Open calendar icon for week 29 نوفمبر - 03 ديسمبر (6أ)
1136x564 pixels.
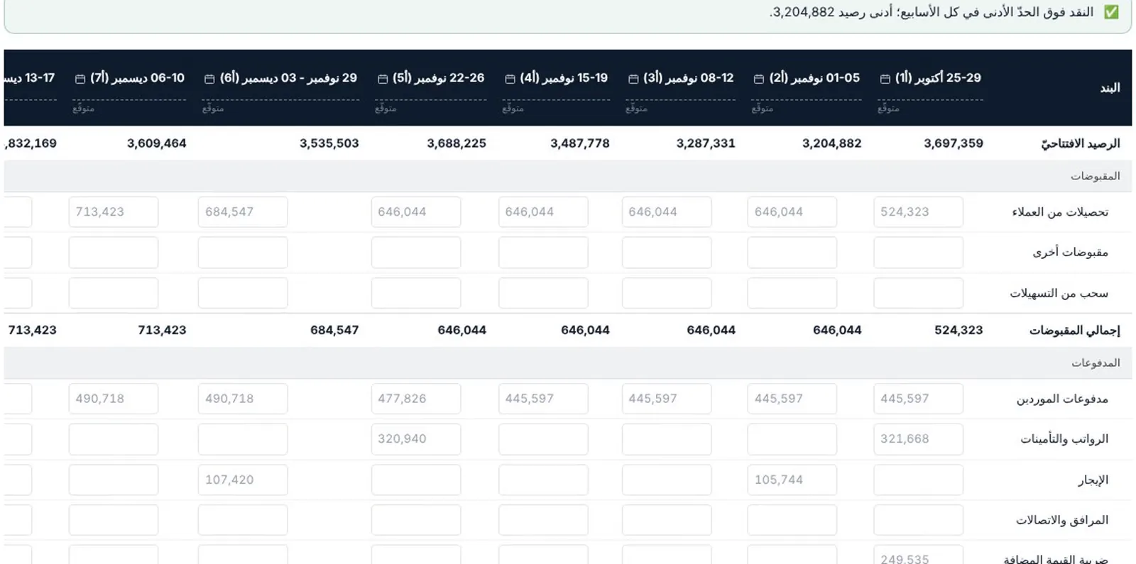tap(209, 79)
